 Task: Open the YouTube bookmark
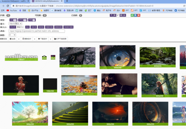(12, 11)
